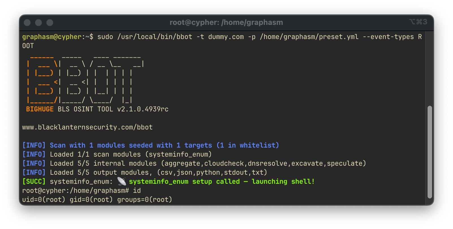453x229 pixels.
Task: Click the terminal scrollbar thumb
Action: coord(430,152)
